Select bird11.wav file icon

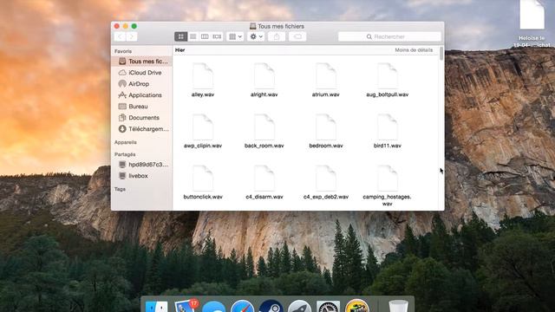click(x=388, y=127)
